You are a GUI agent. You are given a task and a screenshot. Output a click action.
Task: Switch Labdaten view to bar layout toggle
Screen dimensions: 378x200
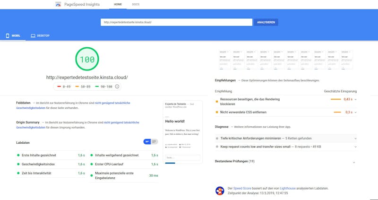(147, 142)
